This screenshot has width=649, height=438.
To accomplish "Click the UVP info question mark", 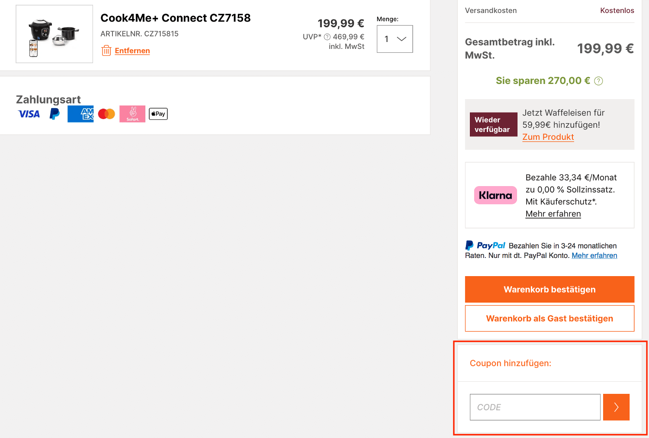I will tap(327, 37).
